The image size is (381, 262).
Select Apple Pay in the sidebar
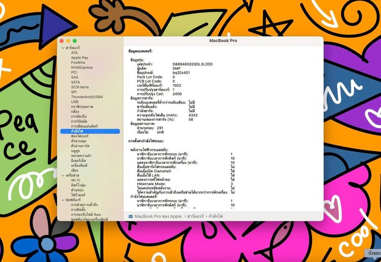coord(79,57)
